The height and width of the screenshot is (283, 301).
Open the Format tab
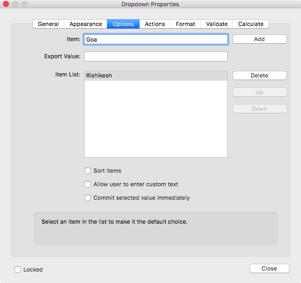click(185, 24)
